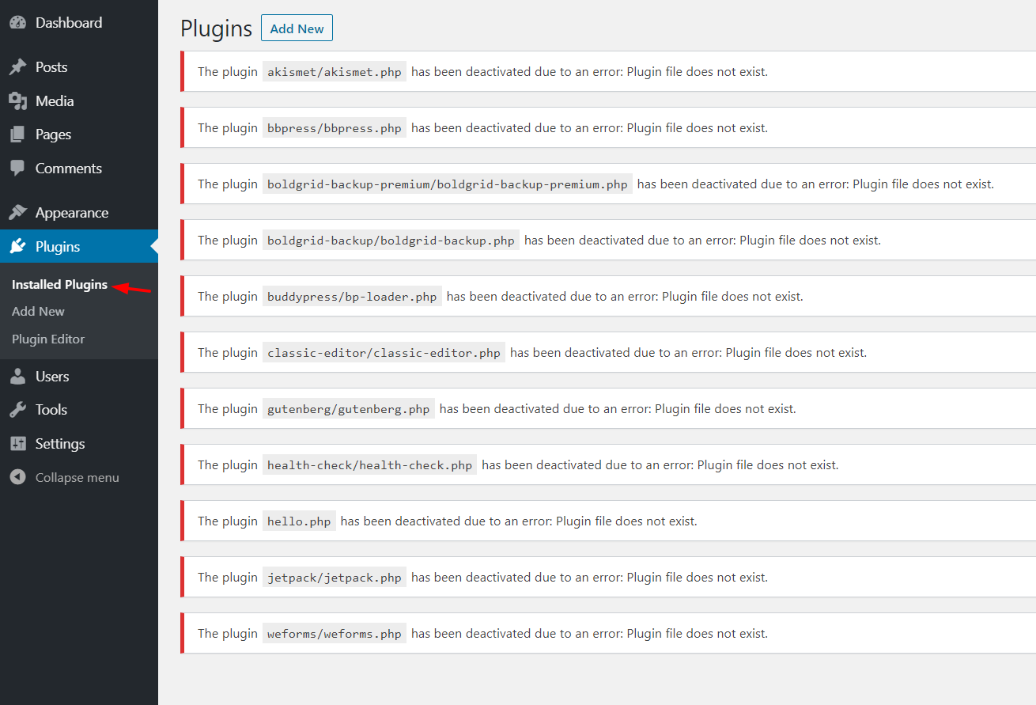Select the Plugins menu label
This screenshot has width=1036, height=705.
58,247
